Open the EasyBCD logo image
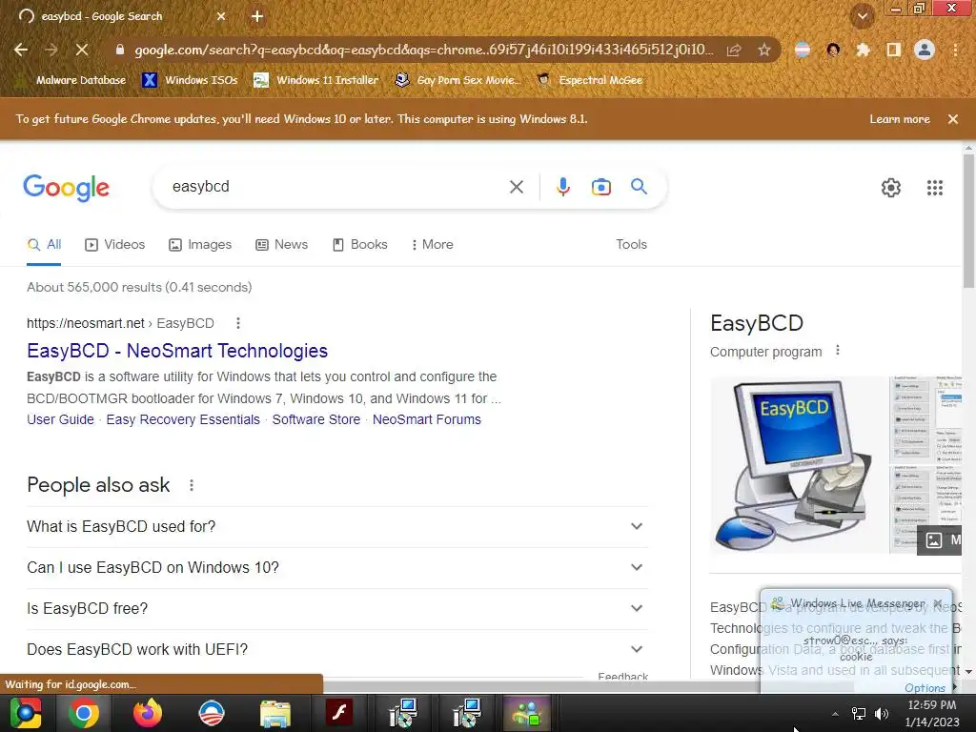This screenshot has height=732, width=976. (799, 464)
